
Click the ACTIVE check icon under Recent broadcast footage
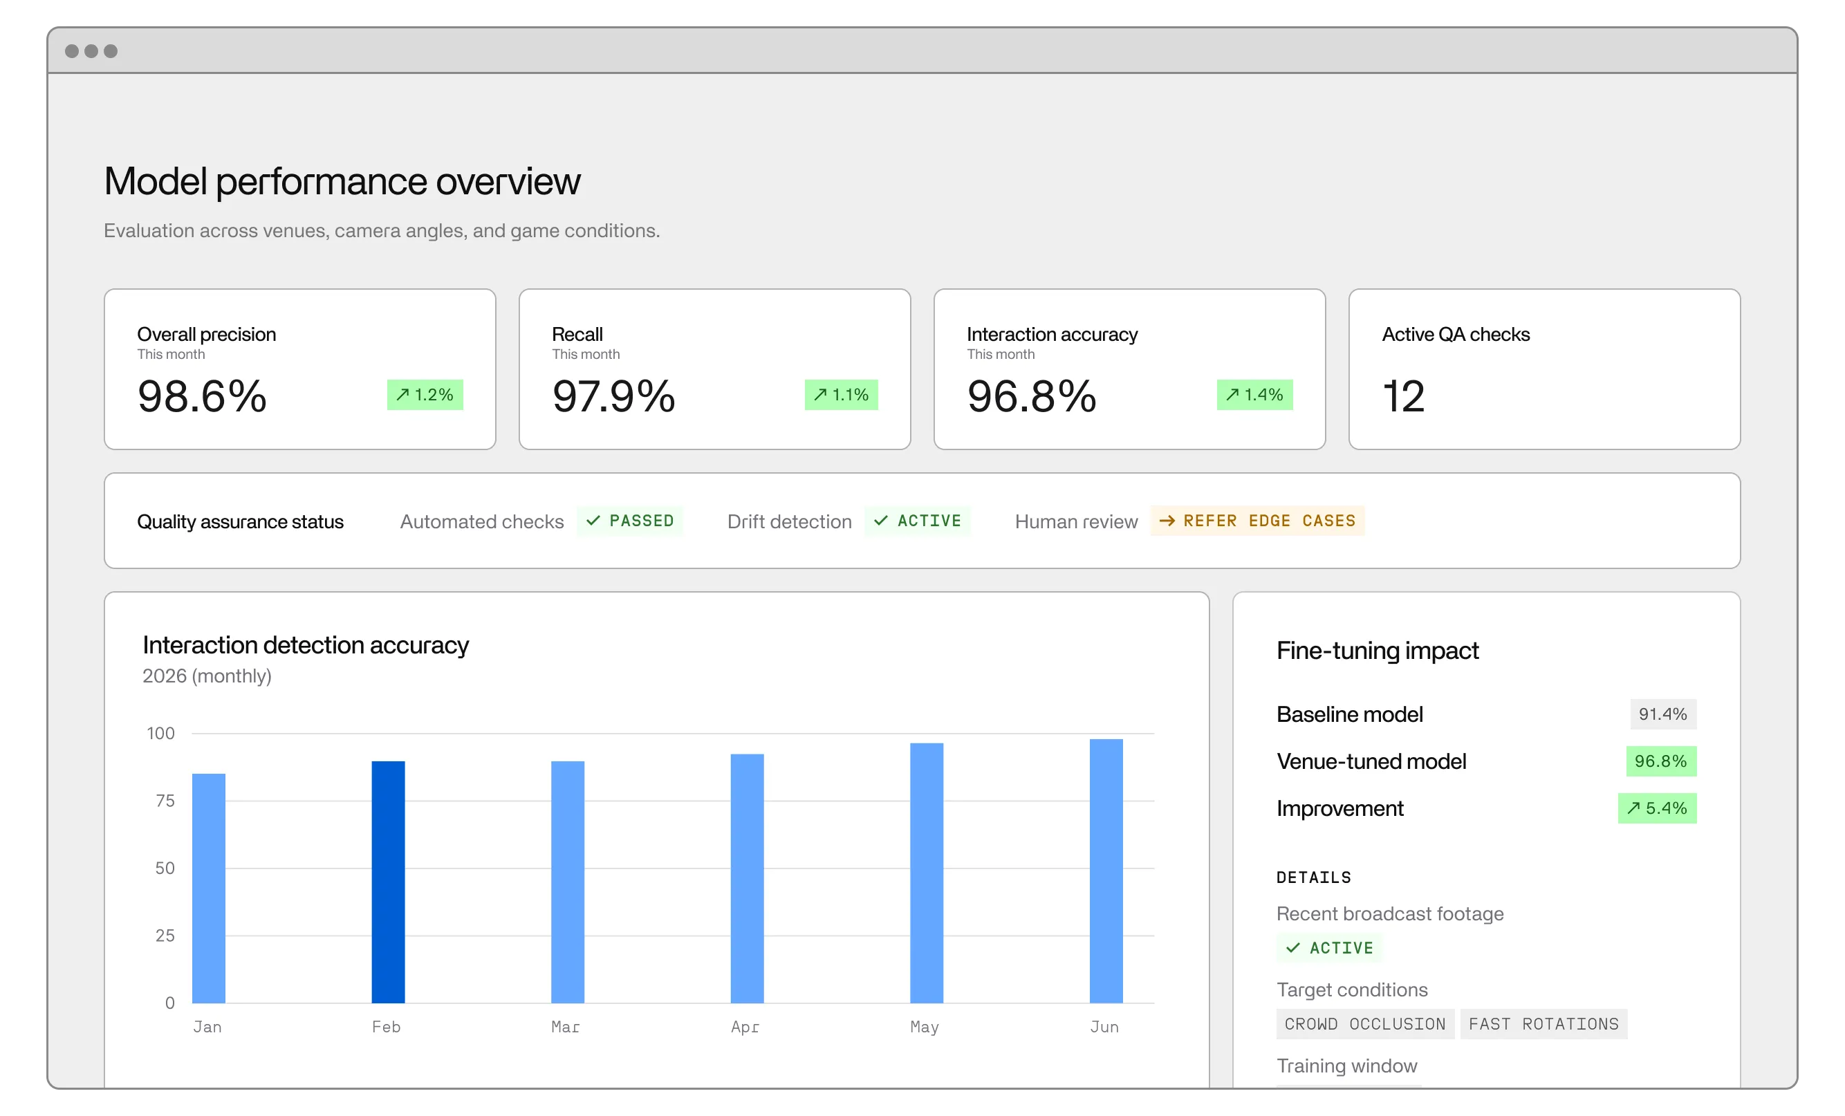1293,947
